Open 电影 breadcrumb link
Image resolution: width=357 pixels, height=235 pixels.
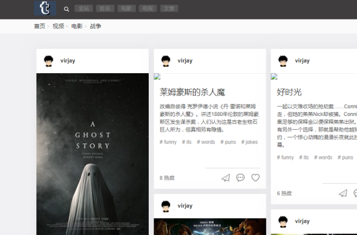[x=77, y=26]
